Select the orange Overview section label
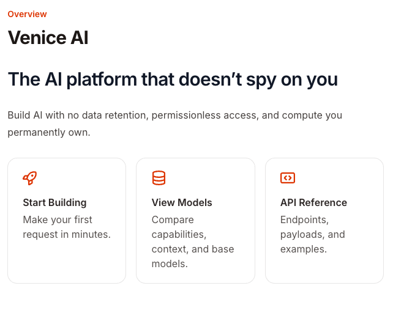This screenshot has width=393, height=313. coord(27,14)
